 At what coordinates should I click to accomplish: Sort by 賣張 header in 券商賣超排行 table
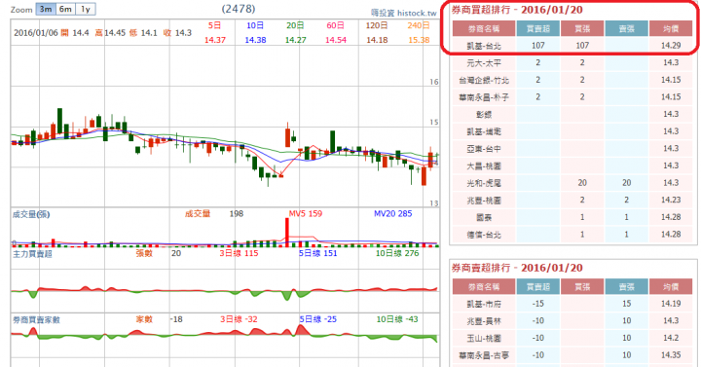coord(626,286)
